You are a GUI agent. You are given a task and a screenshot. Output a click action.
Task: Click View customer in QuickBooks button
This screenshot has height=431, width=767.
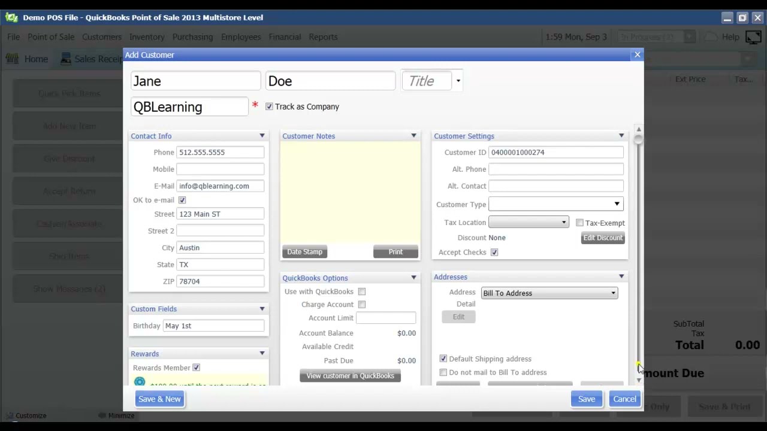point(350,376)
